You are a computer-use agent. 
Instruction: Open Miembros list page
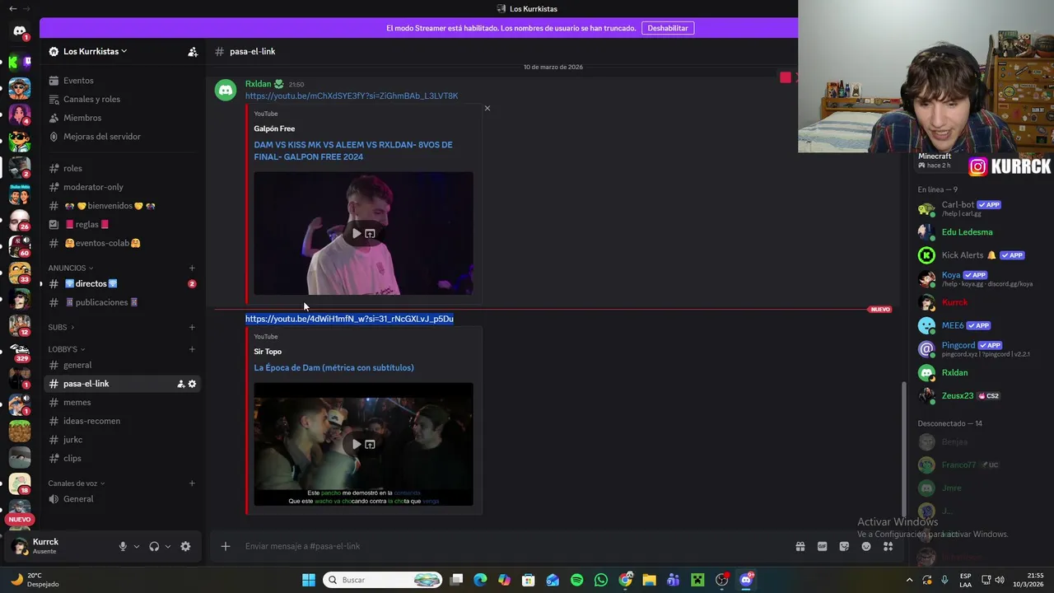82,118
